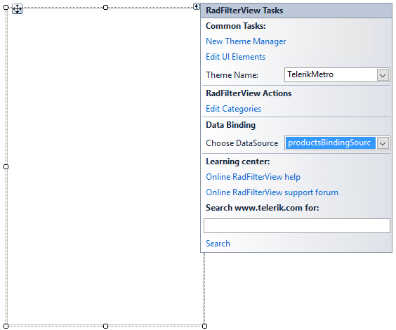Viewport: 396px width, 330px height.
Task: Open Online RadFilterView support forum link
Action: click(272, 192)
